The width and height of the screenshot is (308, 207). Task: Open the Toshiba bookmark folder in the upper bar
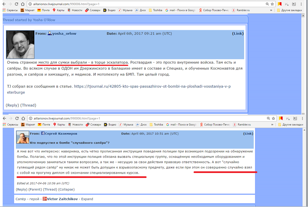pyautogui.click(x=155, y=10)
